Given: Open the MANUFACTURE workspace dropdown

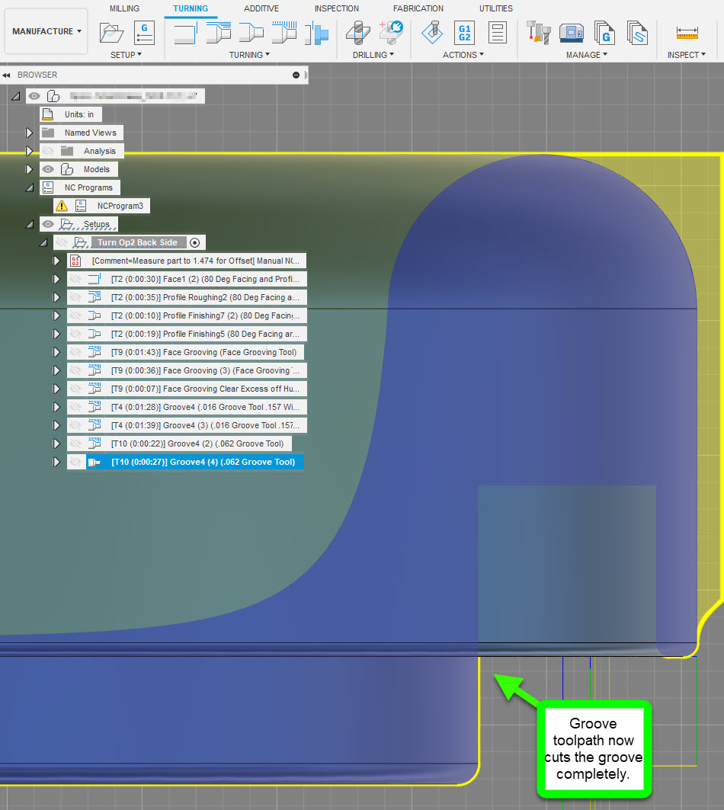Looking at the screenshot, I should [45, 30].
